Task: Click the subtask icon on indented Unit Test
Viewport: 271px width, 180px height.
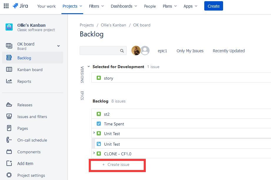Action: tap(99, 144)
